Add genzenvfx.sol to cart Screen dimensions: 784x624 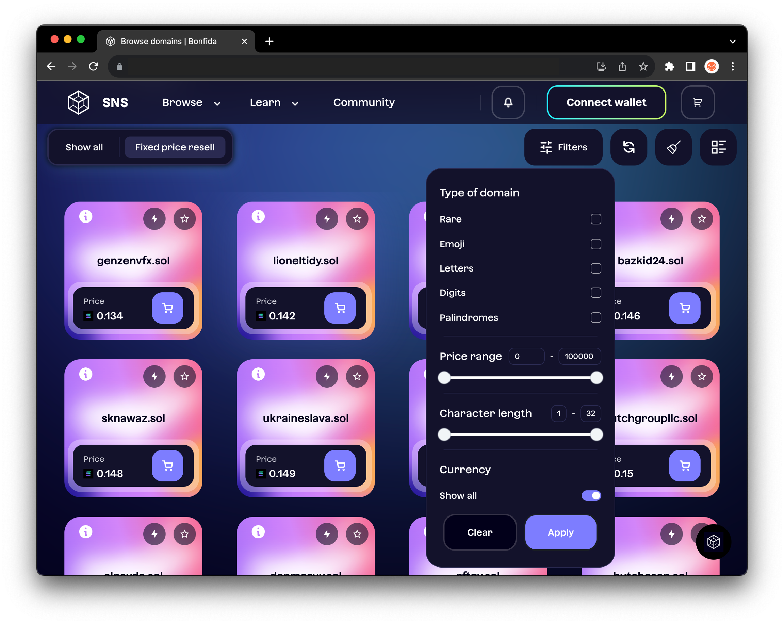pos(167,308)
